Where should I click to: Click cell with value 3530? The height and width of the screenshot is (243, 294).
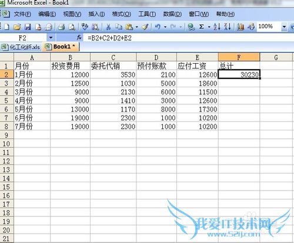tap(113, 74)
